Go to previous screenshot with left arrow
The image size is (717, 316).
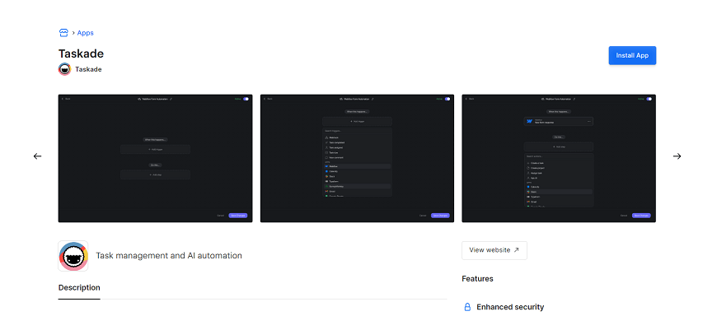coord(37,156)
